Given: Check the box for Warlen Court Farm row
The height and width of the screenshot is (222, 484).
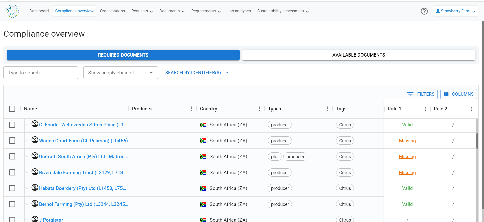Looking at the screenshot, I should pyautogui.click(x=12, y=141).
